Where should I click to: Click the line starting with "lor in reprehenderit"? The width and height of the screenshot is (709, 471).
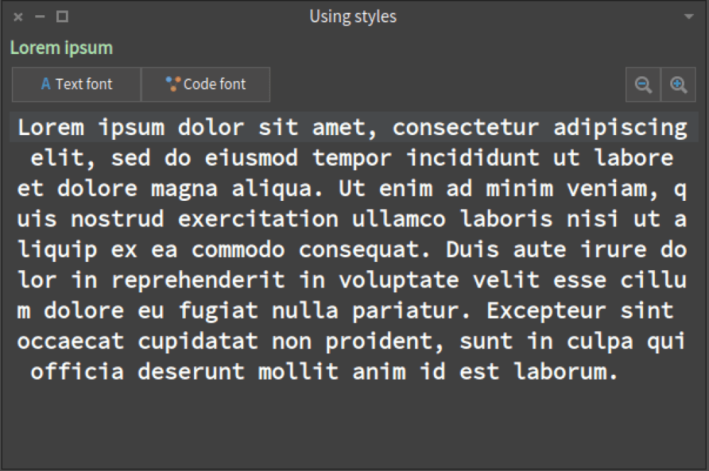[352, 280]
